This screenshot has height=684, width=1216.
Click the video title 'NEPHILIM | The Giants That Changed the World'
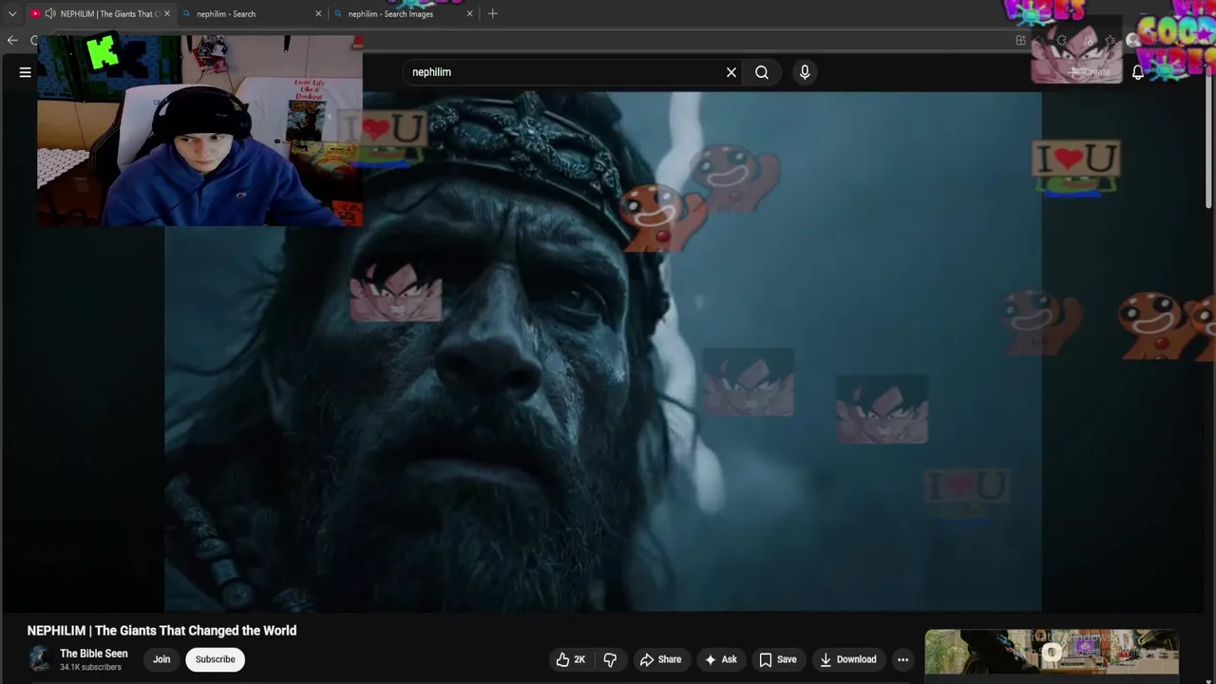pos(161,631)
